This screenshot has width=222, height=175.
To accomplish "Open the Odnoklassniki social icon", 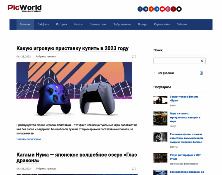I will tap(151, 9).
